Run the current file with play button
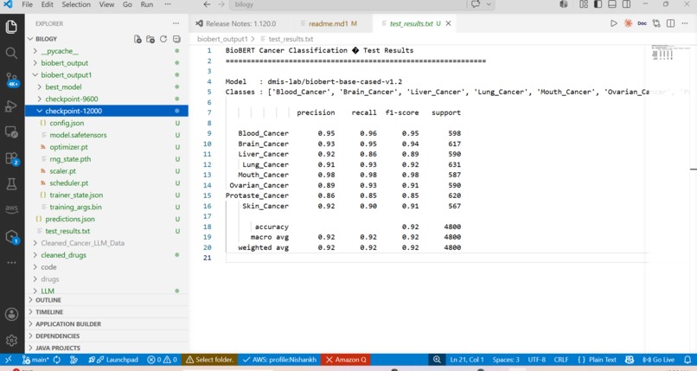The image size is (697, 371). tap(613, 23)
